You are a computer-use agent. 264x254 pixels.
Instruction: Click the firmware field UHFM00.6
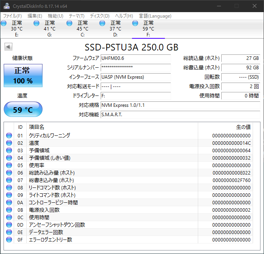[x=136, y=58]
